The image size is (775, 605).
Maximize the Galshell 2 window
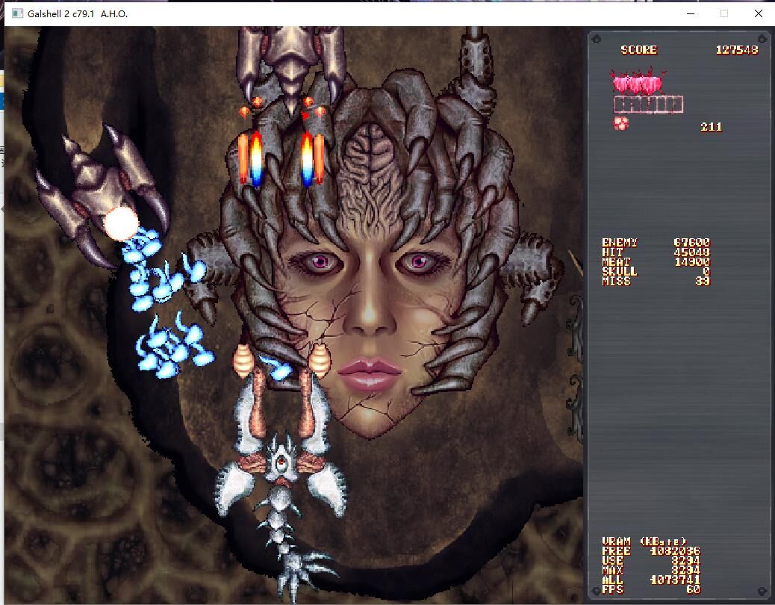[723, 13]
